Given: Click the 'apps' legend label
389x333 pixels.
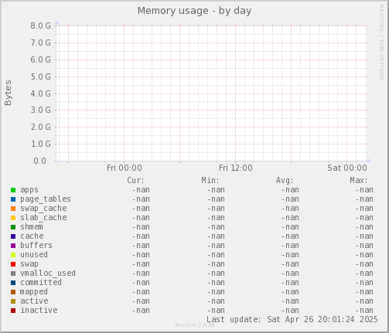Looking at the screenshot, I should pos(29,190).
